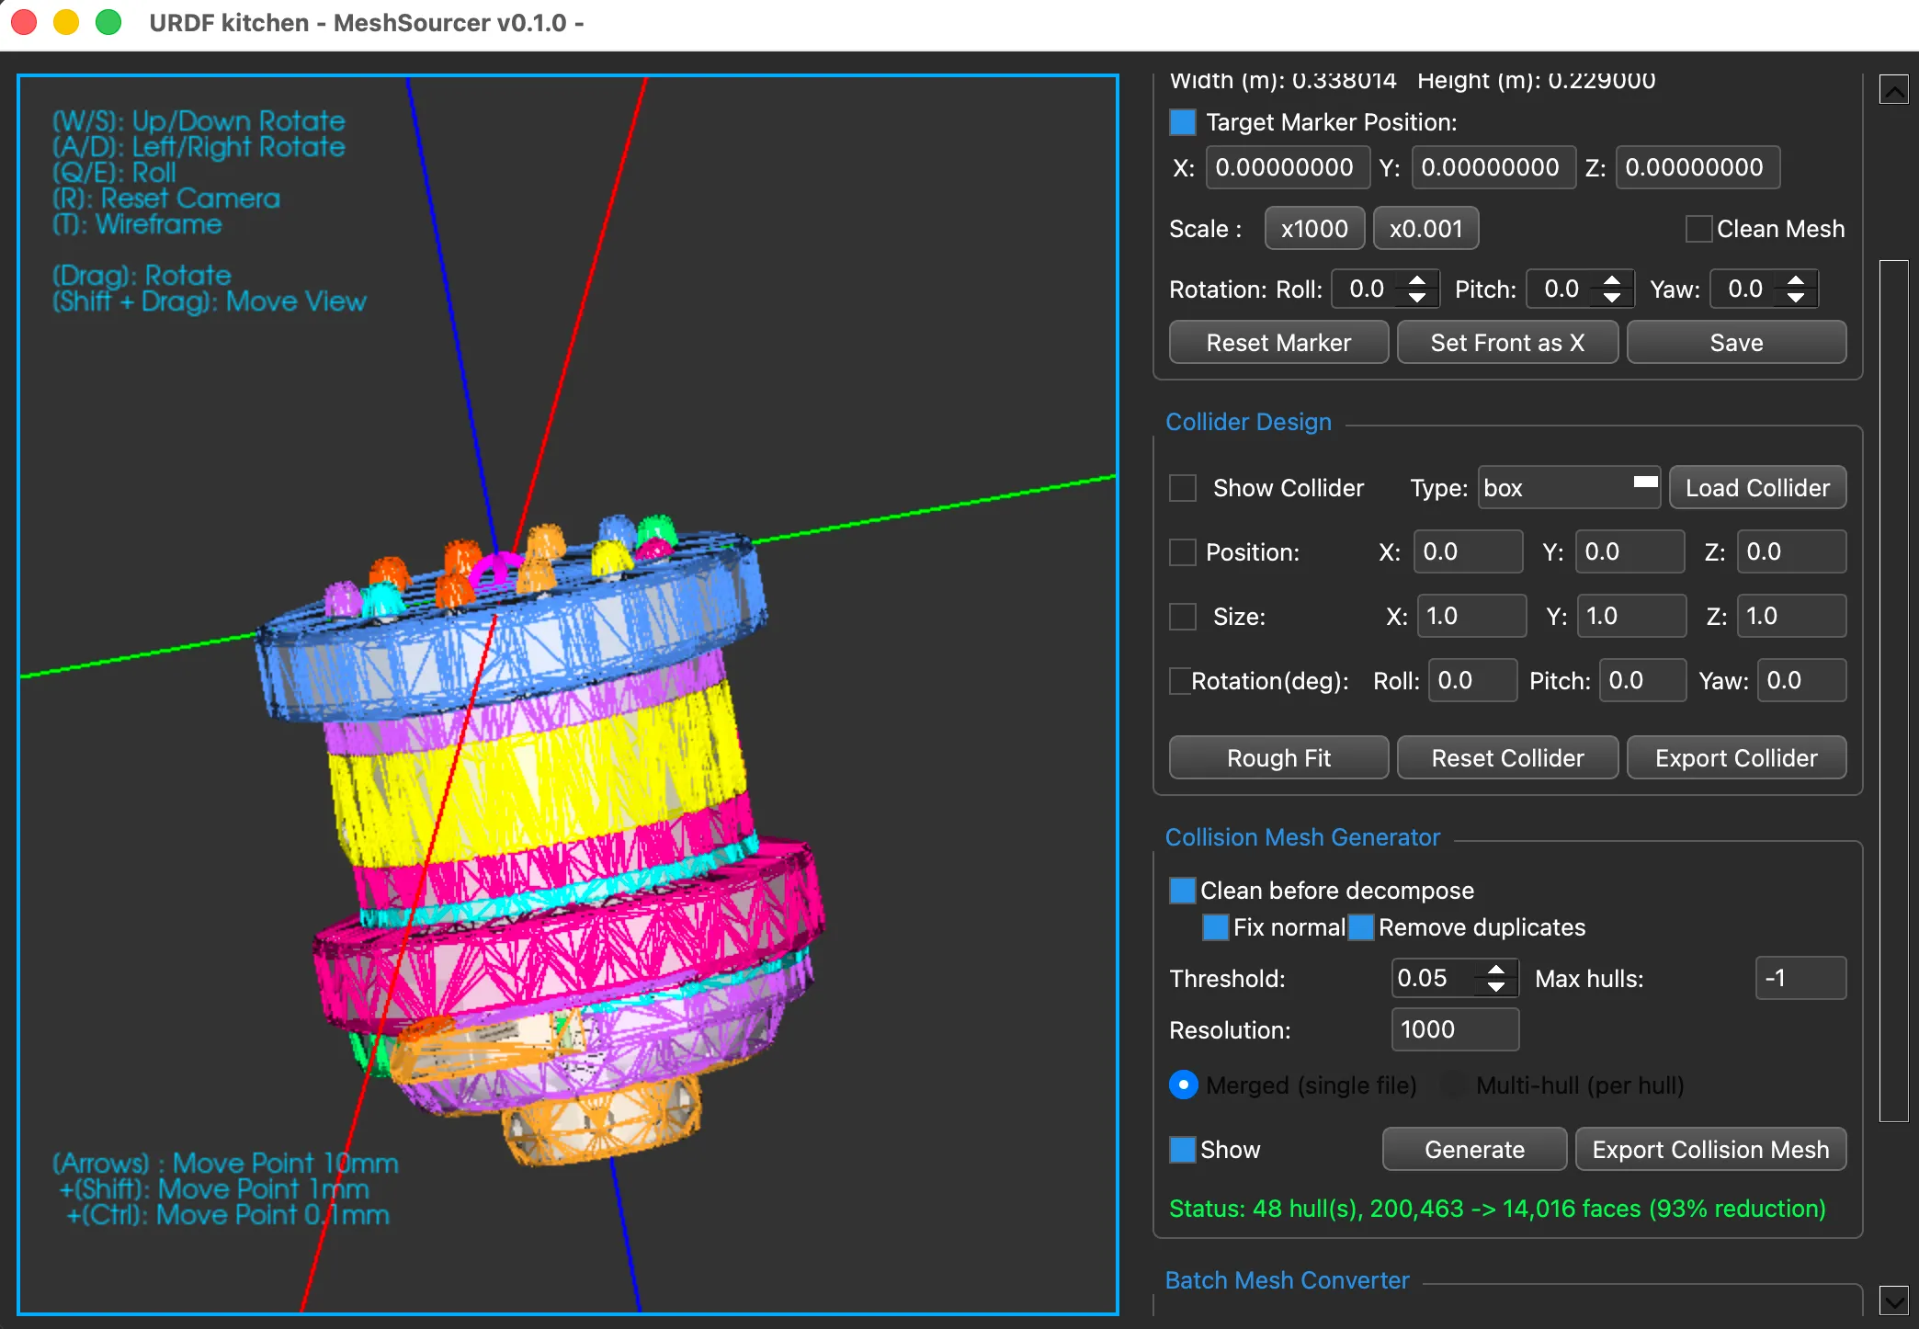The height and width of the screenshot is (1329, 1919).
Task: Click the Target Marker X input field
Action: (1288, 167)
